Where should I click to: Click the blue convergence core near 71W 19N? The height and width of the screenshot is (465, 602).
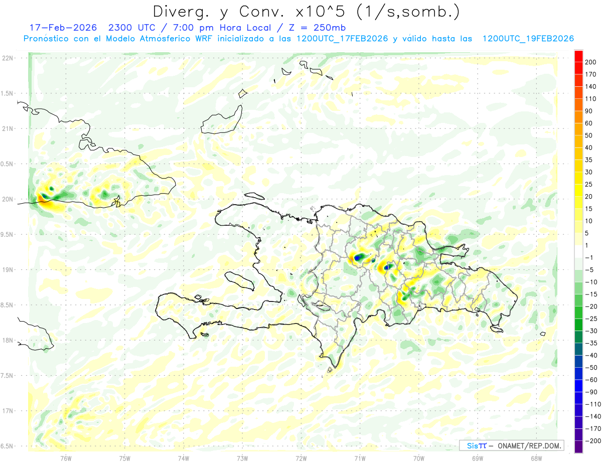(x=358, y=257)
